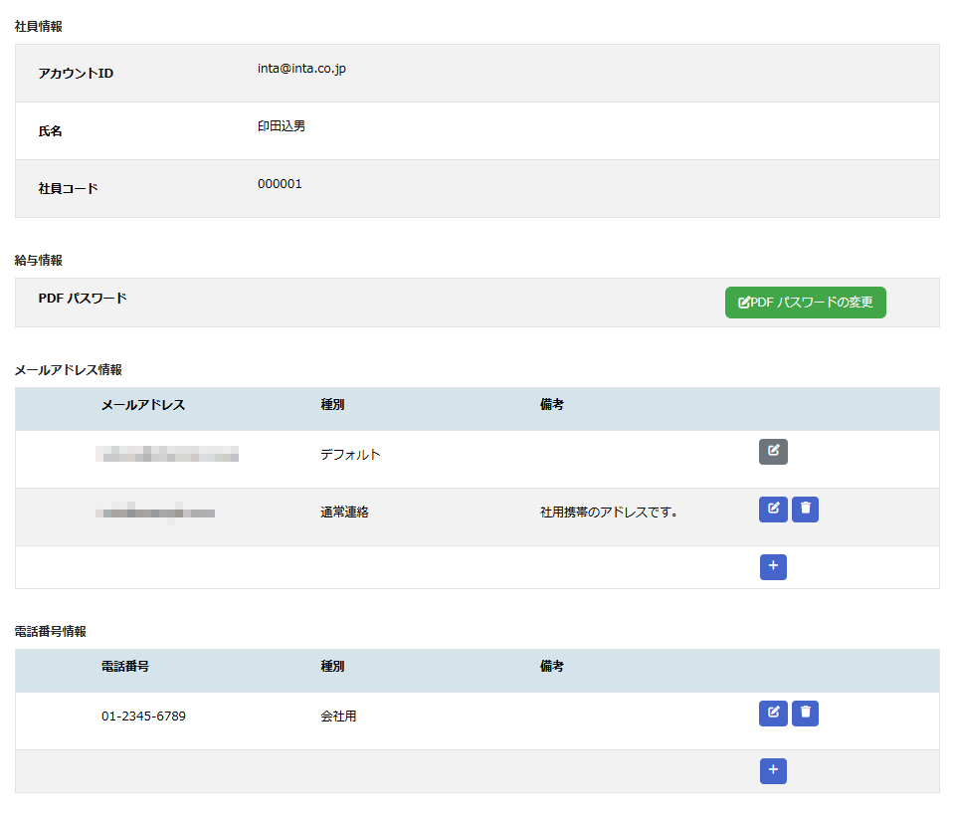Edit the 通常連絡 email address entry

click(773, 510)
